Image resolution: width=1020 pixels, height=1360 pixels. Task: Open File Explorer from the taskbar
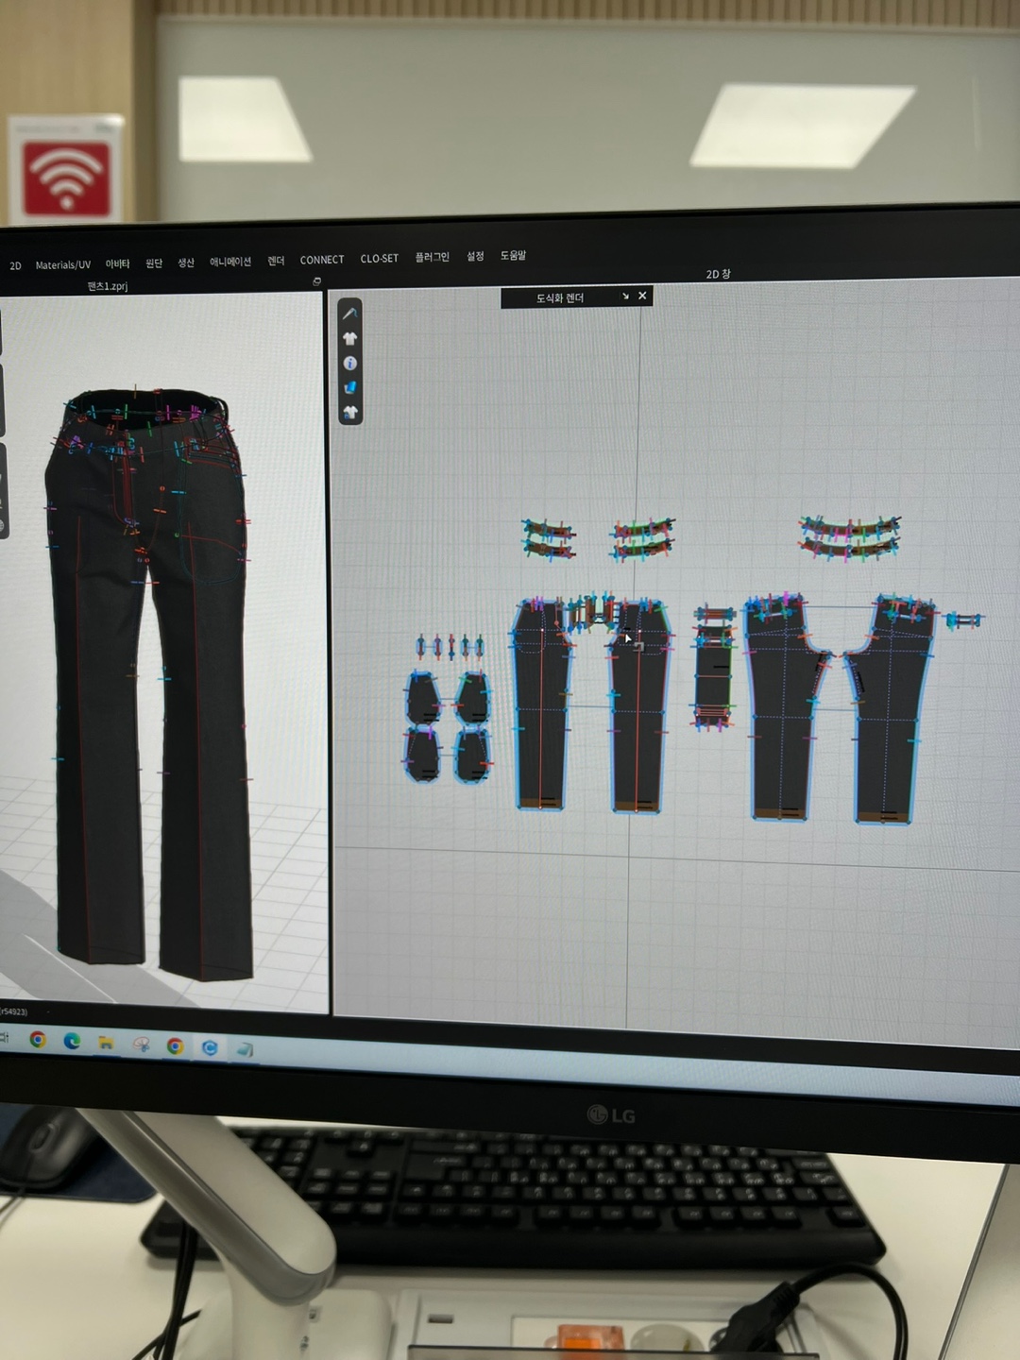click(x=106, y=1043)
